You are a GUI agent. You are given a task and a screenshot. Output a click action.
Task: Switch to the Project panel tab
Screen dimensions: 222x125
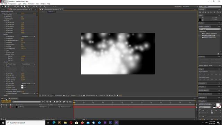click(3, 9)
